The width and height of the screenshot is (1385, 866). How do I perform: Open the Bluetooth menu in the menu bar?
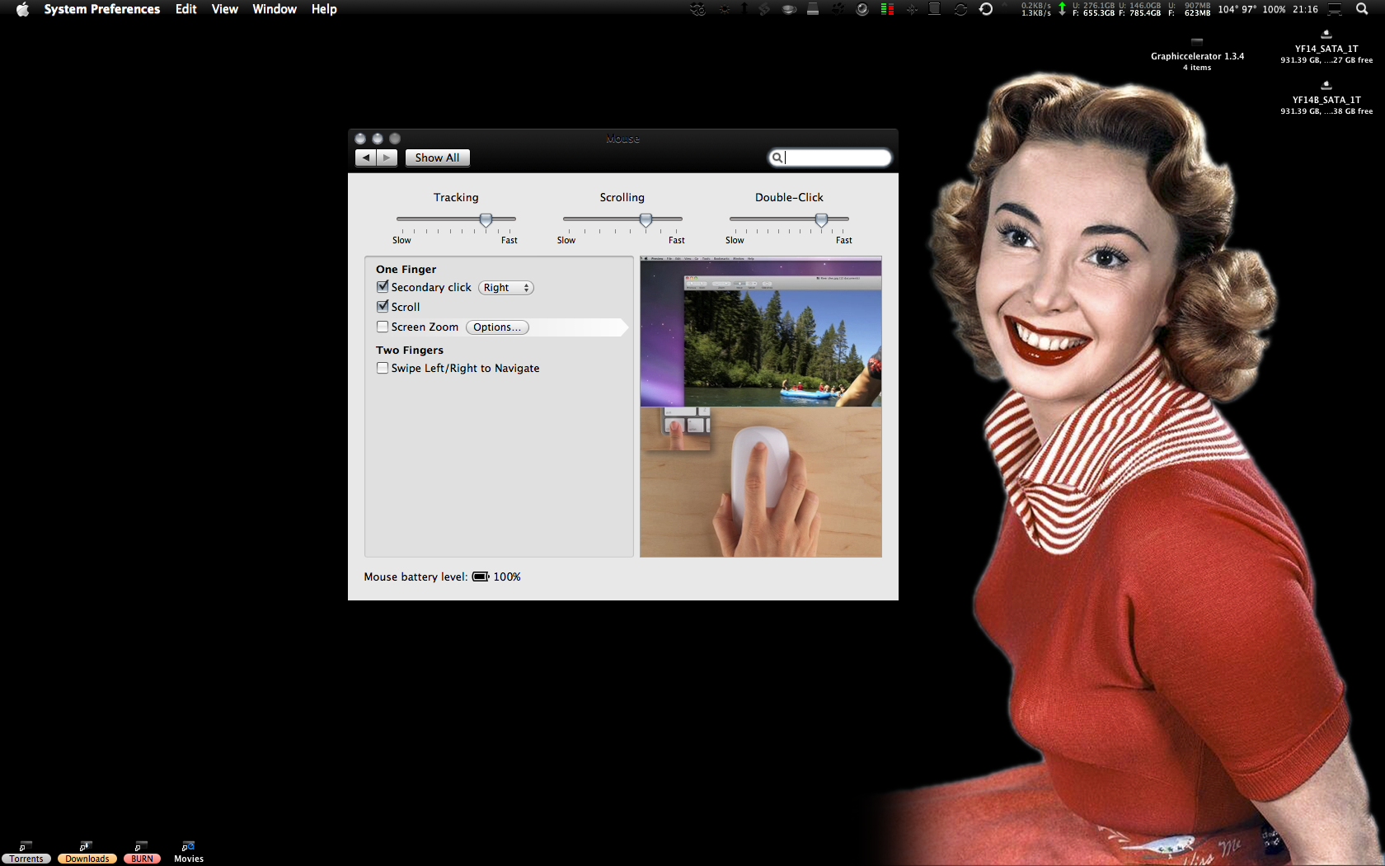tap(911, 9)
